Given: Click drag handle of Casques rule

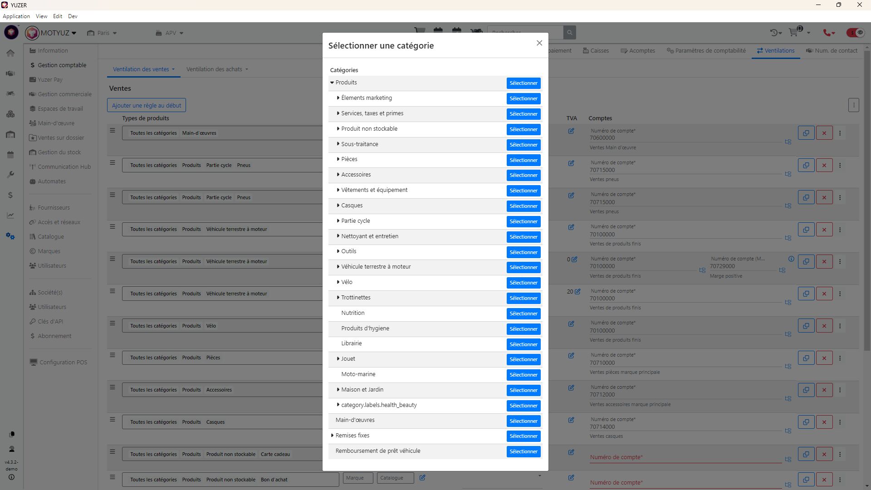Looking at the screenshot, I should pyautogui.click(x=113, y=420).
